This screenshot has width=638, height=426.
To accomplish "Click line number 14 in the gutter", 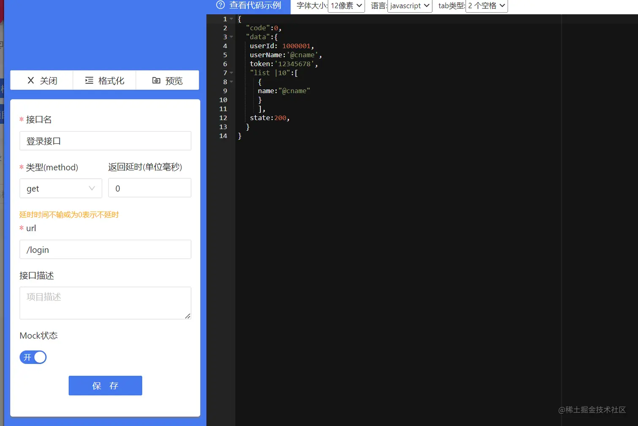I will pos(223,136).
